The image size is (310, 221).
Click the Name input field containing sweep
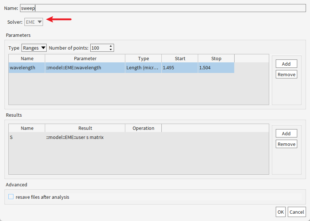163,8
